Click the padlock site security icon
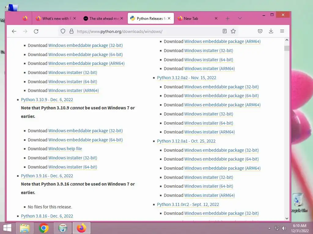The width and height of the screenshot is (313, 234). pyautogui.click(x=72, y=31)
